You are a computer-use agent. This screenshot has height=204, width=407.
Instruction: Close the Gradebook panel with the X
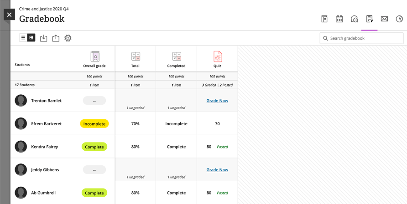(9, 15)
